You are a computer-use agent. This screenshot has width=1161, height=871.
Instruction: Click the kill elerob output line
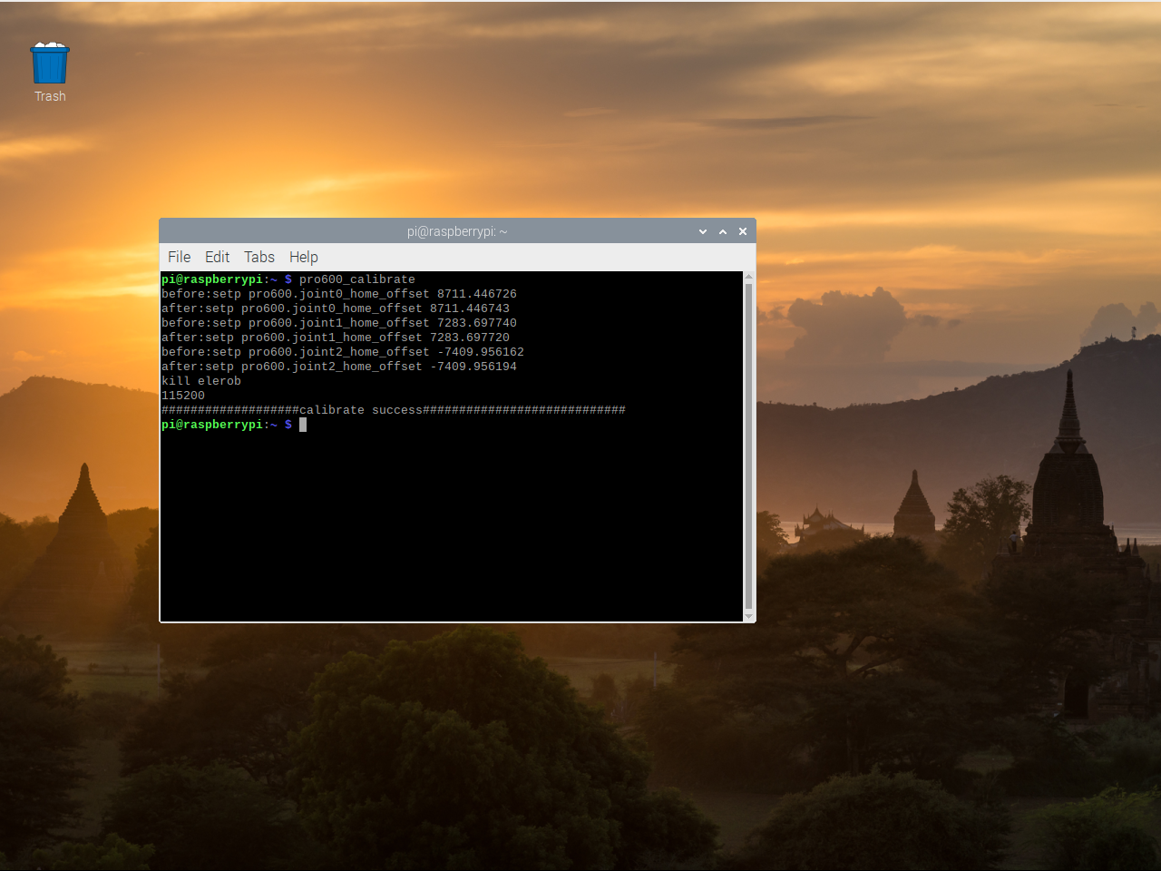click(200, 380)
